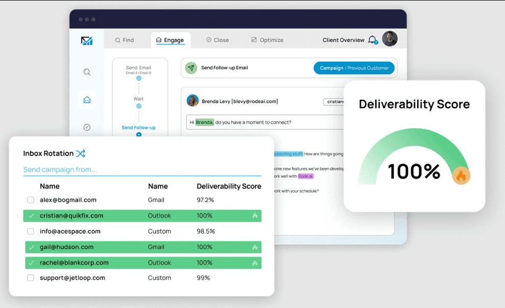Viewport: 505px width, 308px height.
Task: Click the green paper plane icon
Action: click(x=191, y=67)
